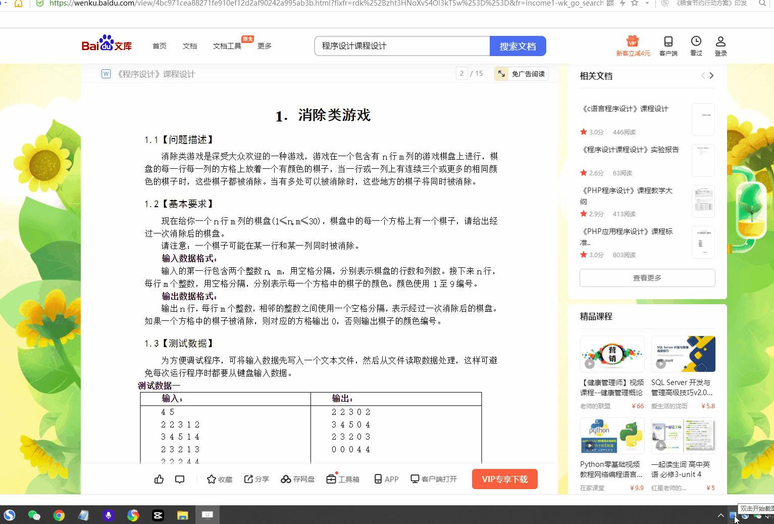Click right arrow to show next related docs

(712, 75)
